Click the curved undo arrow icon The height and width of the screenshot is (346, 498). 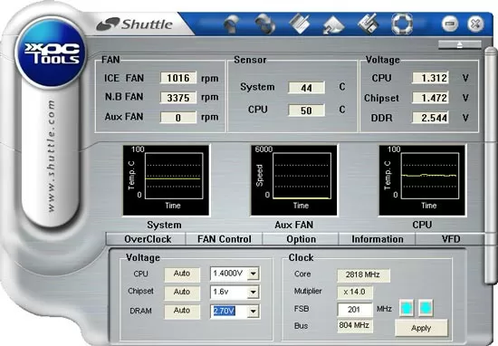click(232, 24)
